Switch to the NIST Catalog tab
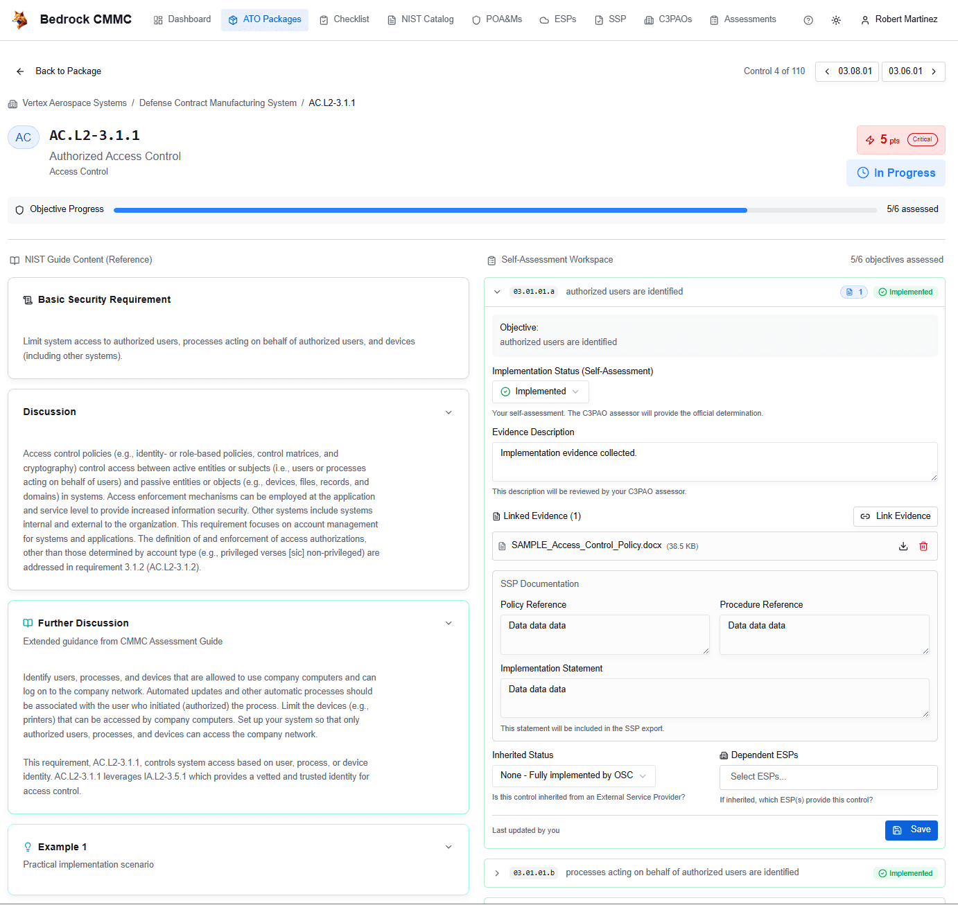The height and width of the screenshot is (905, 958). point(421,19)
